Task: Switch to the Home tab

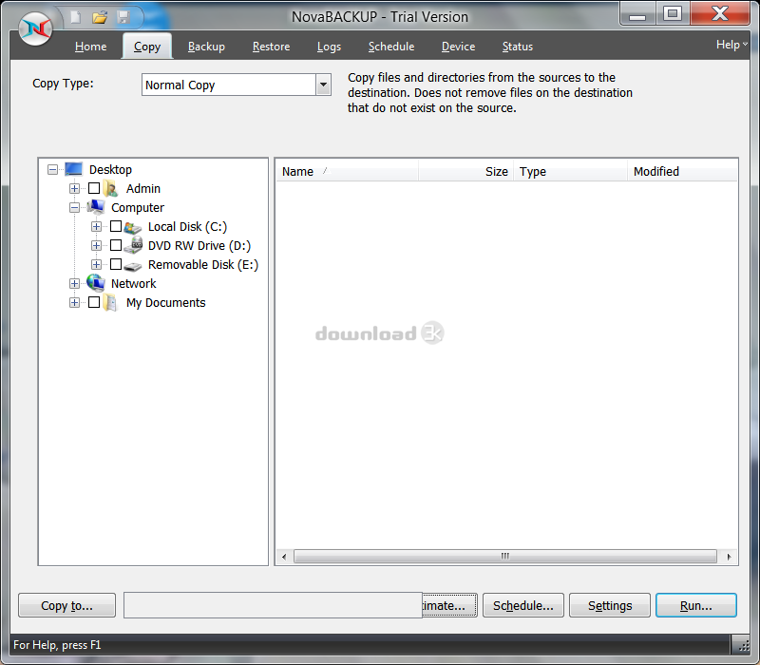Action: coord(90,47)
